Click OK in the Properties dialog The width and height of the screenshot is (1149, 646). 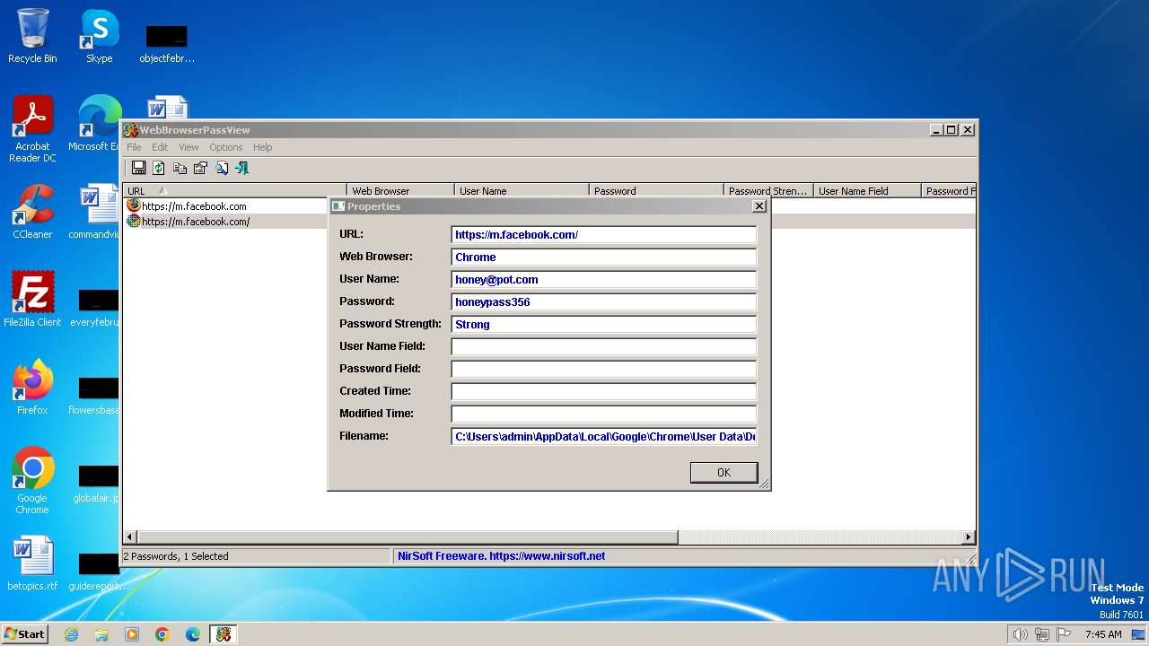(x=724, y=473)
